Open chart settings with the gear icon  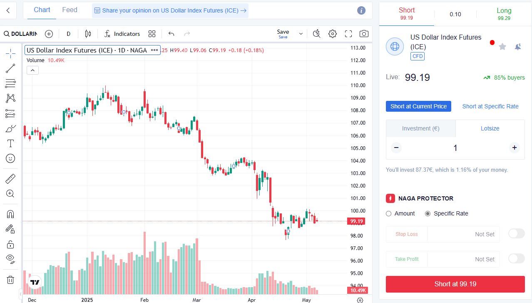coord(332,34)
